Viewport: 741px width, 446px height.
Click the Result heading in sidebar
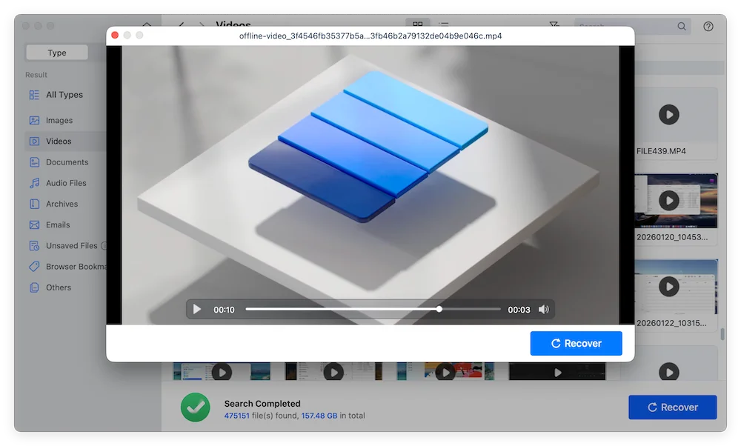pyautogui.click(x=36, y=75)
